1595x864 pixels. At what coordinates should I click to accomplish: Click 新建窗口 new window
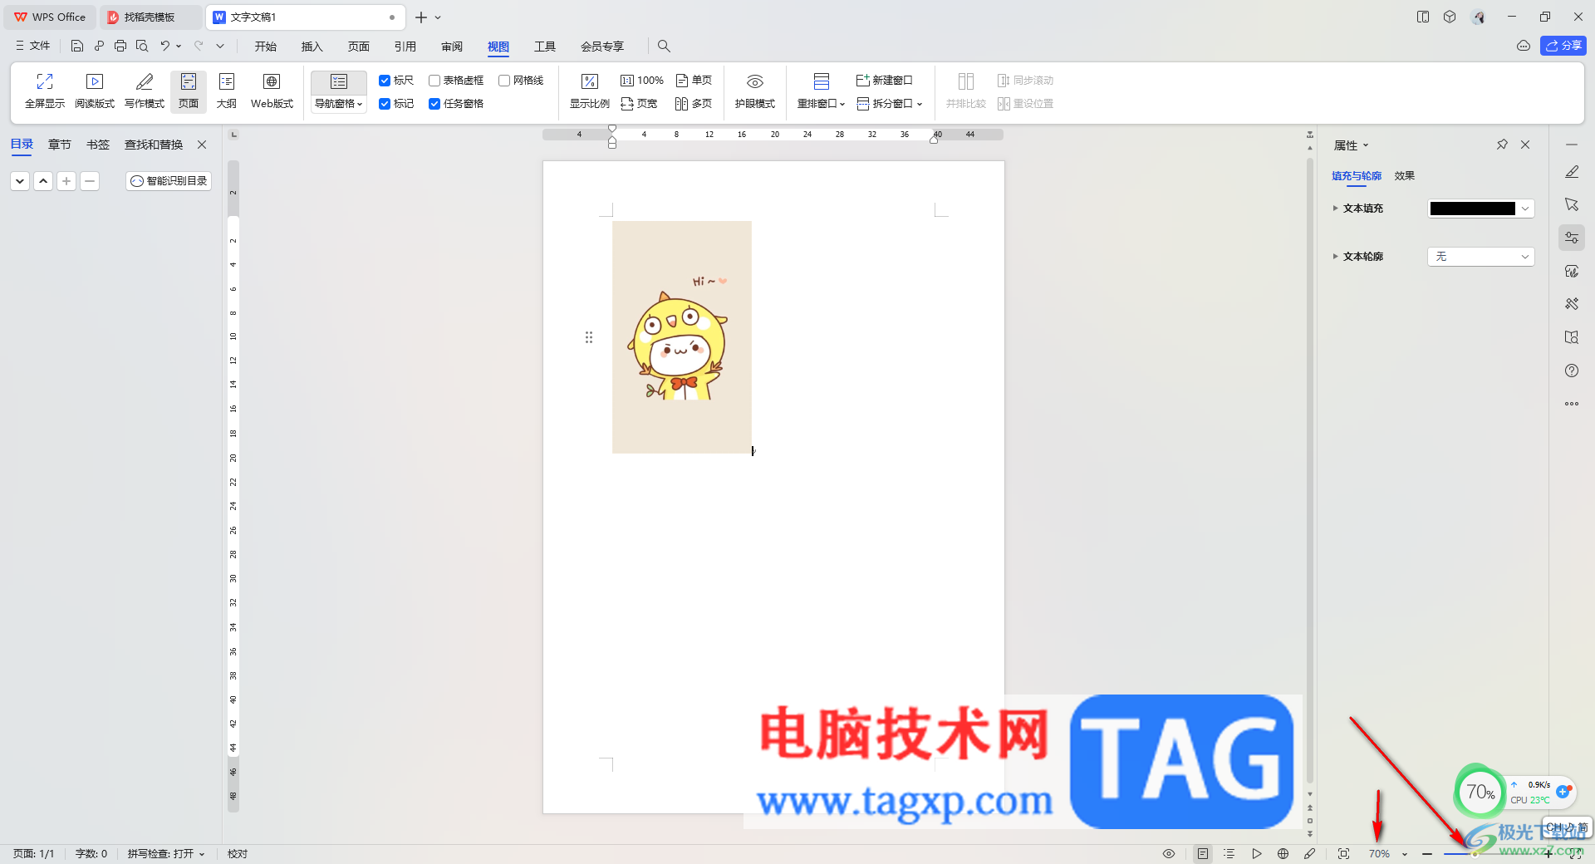885,81
